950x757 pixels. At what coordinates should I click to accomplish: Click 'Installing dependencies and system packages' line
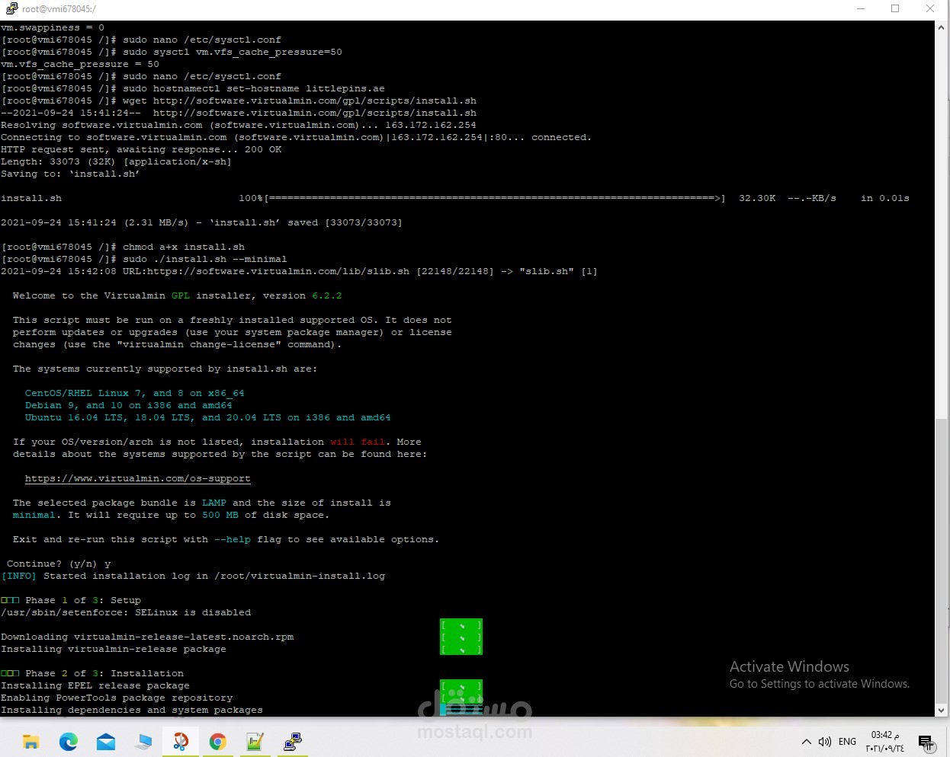click(x=132, y=710)
